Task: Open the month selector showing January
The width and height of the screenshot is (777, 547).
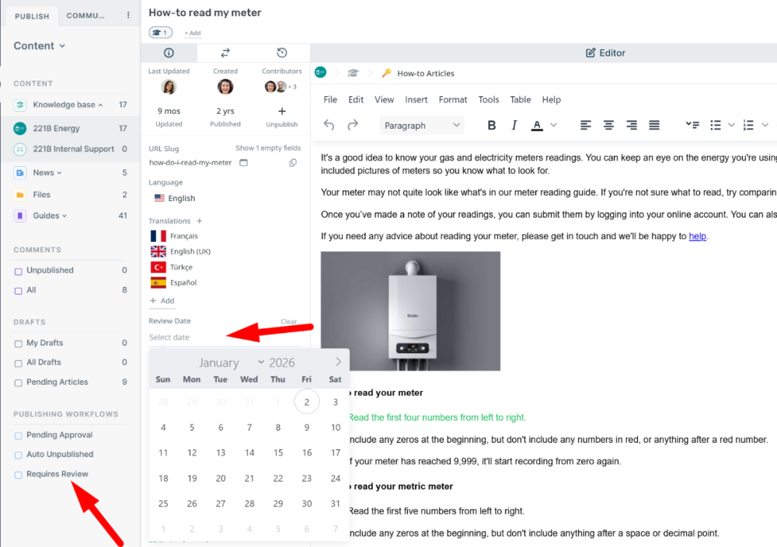Action: pyautogui.click(x=231, y=362)
